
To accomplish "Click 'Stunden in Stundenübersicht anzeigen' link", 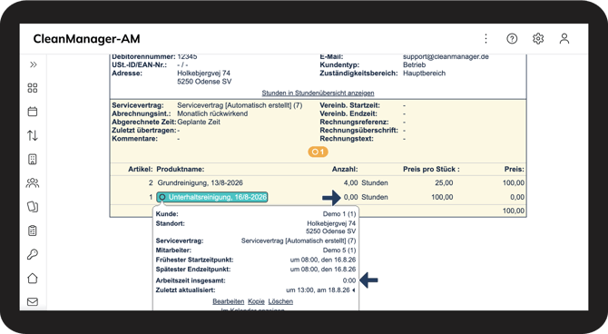I will (318, 93).
